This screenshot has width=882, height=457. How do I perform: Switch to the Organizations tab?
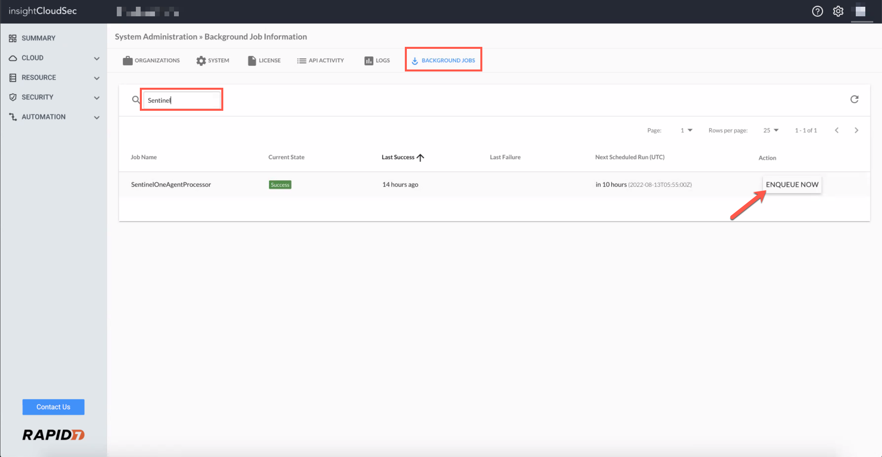(x=151, y=60)
